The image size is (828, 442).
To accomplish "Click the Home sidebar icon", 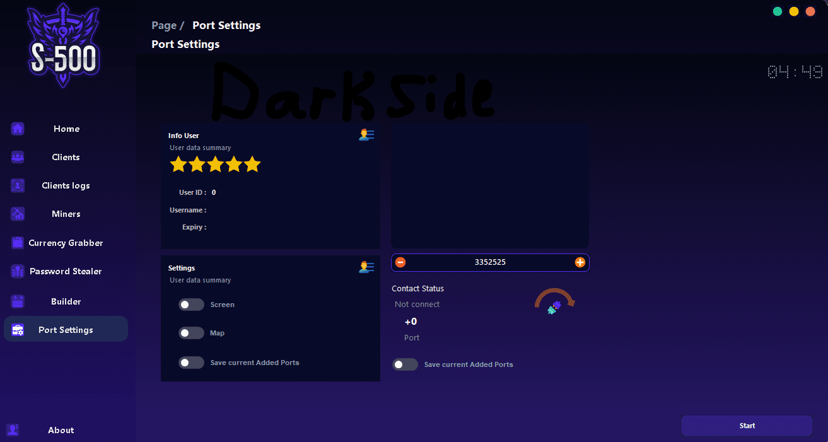I will pyautogui.click(x=18, y=129).
